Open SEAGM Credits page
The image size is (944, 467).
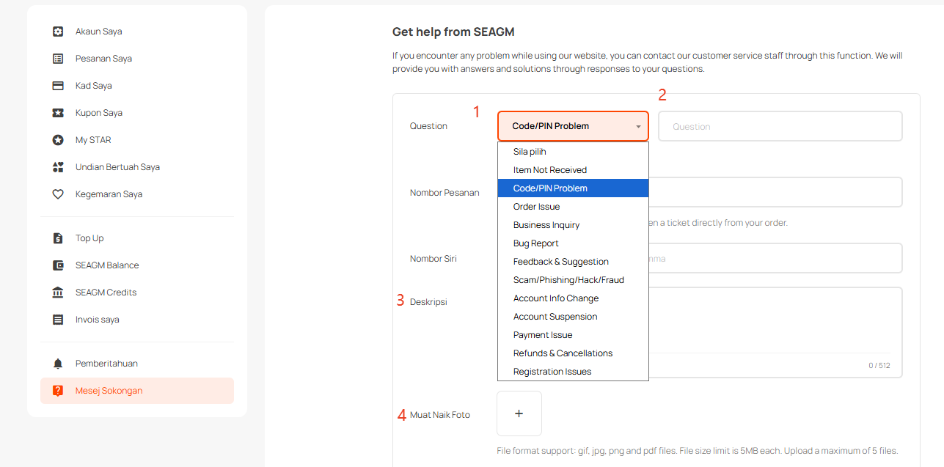[x=106, y=293]
